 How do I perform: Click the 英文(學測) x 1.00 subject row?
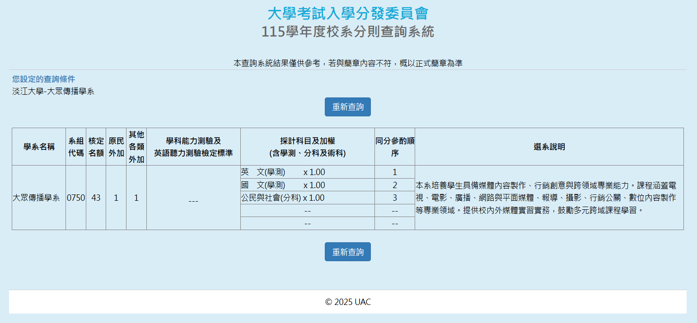[x=283, y=172]
